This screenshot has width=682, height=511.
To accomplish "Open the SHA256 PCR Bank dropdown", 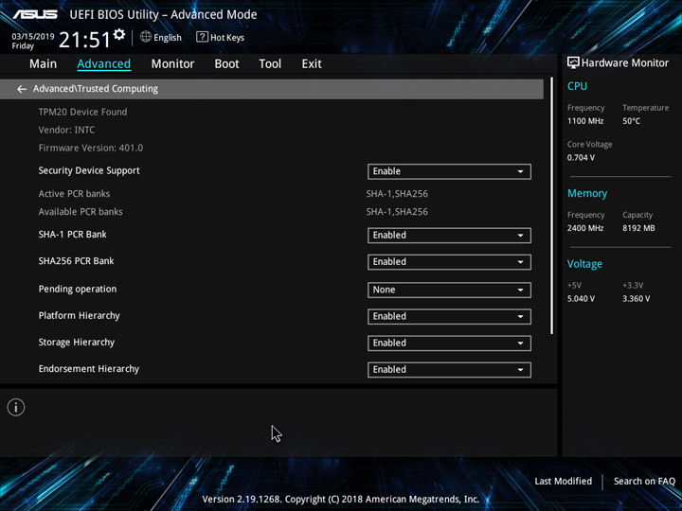I will tap(449, 262).
